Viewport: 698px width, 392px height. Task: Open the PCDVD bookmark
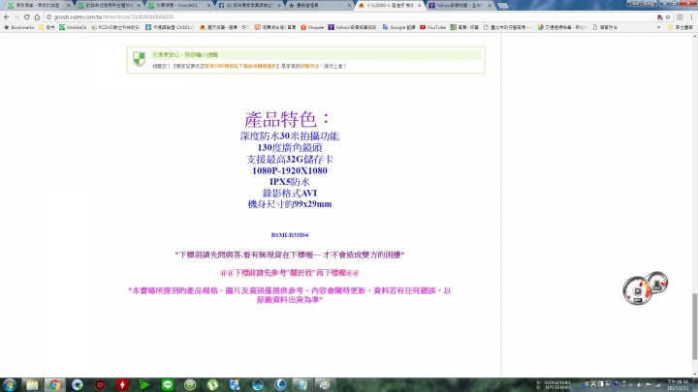pyautogui.click(x=115, y=27)
